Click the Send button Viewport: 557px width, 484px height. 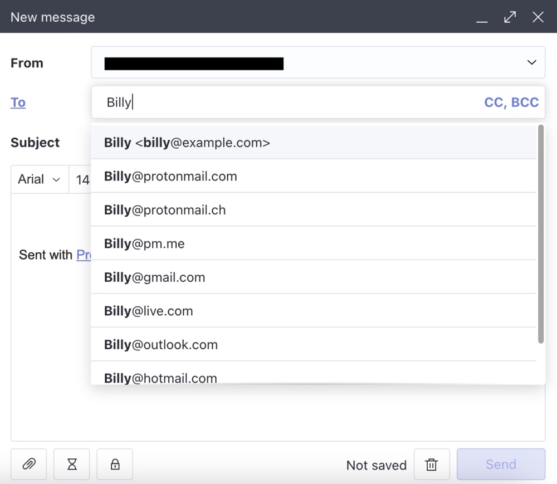pos(501,464)
